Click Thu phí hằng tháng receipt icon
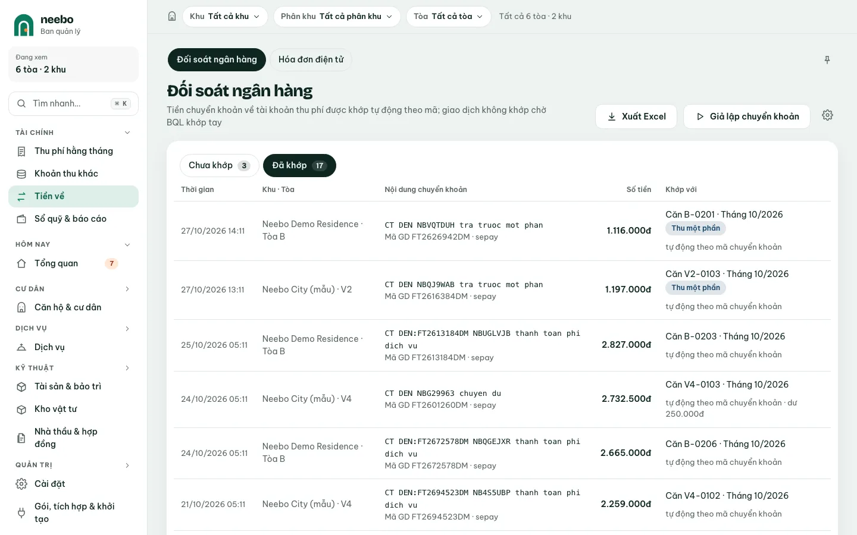857x535 pixels. coord(21,152)
